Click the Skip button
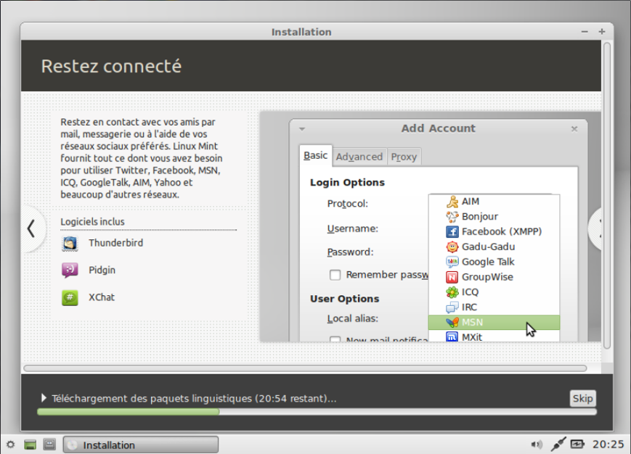Viewport: 631px width, 454px height. pyautogui.click(x=582, y=399)
